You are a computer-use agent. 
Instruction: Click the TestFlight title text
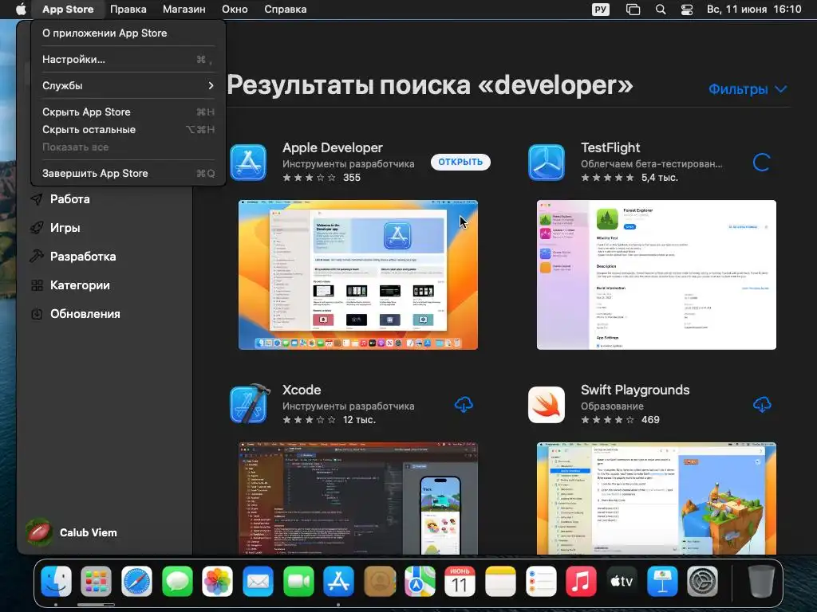pos(610,147)
